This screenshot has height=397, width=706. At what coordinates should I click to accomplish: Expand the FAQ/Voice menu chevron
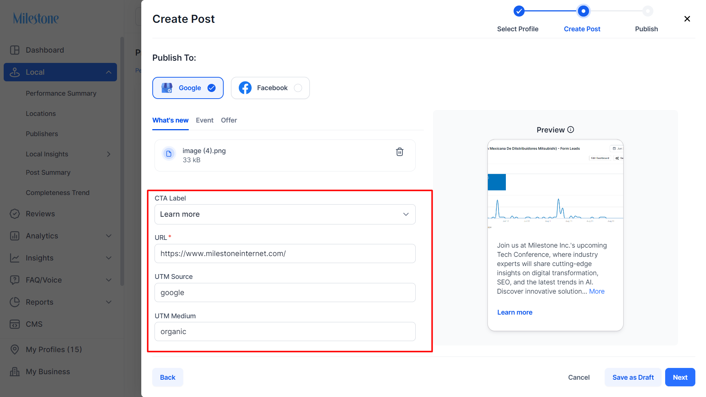click(109, 280)
